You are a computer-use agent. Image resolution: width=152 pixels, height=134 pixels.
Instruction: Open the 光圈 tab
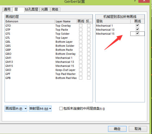[x=44, y=9]
